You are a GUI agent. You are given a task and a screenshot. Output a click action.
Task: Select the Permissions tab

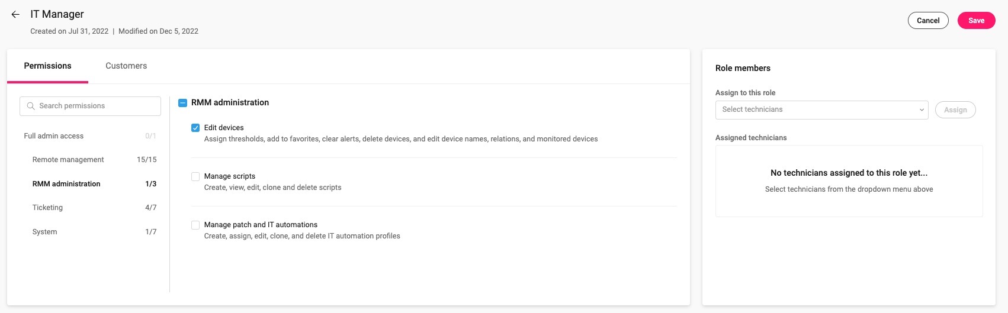pos(47,66)
